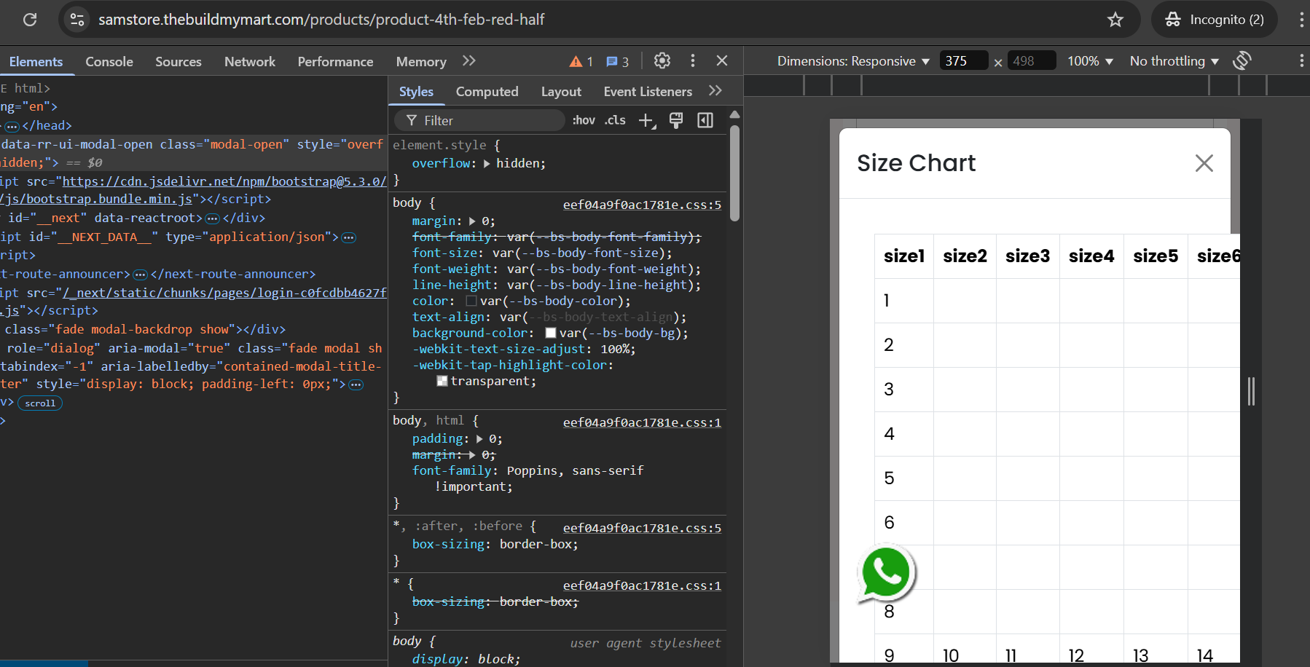Expand the body margin: 0 property triangle
1310x667 pixels.
tap(472, 221)
